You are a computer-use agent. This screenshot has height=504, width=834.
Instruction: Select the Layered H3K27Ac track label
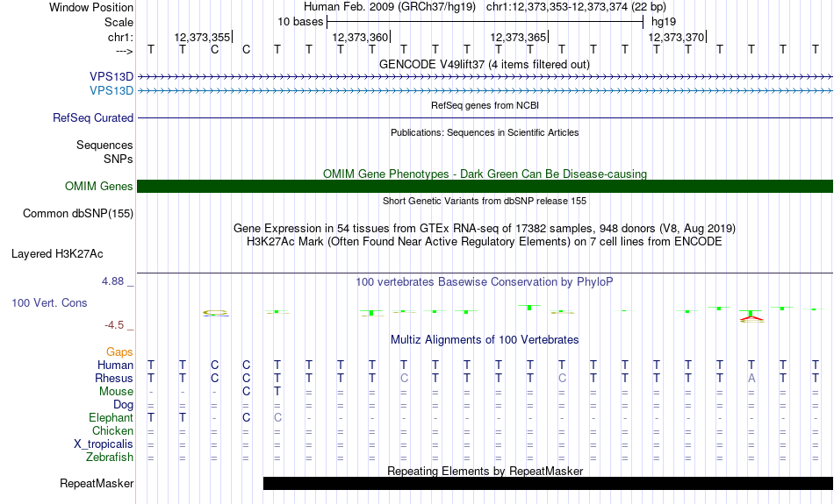coord(57,254)
